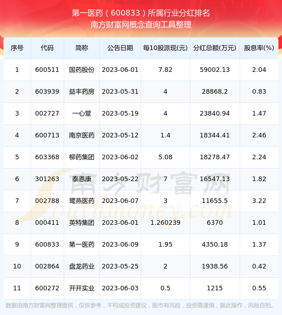Image resolution: width=282 pixels, height=315 pixels.
Task: Select the name 英特集团
Action: point(82,223)
